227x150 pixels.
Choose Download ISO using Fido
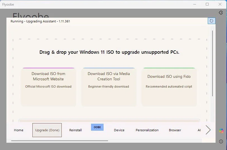coord(169,87)
